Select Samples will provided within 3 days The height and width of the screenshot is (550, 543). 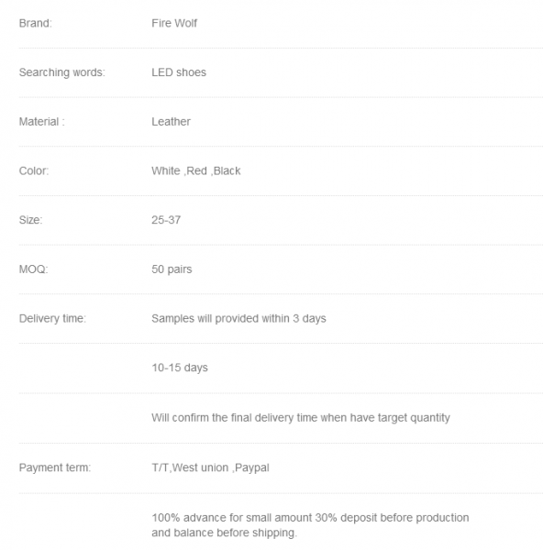point(238,318)
